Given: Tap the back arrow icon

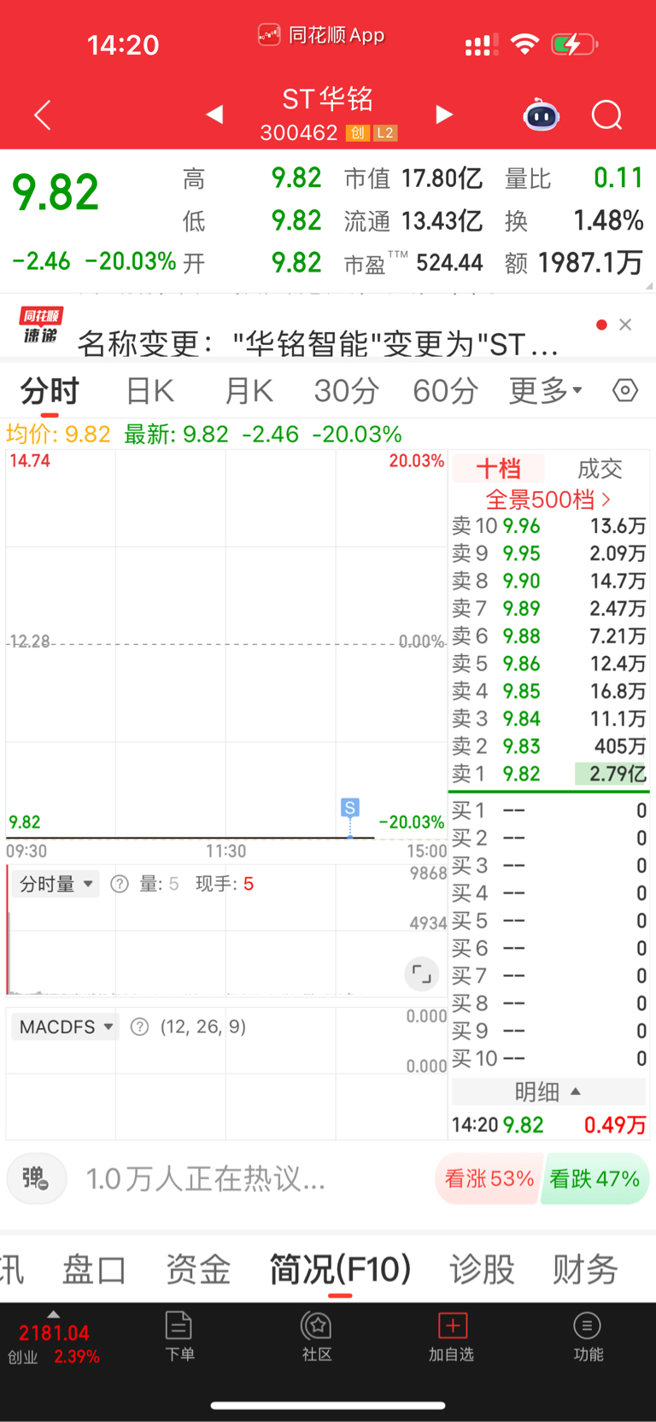Looking at the screenshot, I should point(43,114).
